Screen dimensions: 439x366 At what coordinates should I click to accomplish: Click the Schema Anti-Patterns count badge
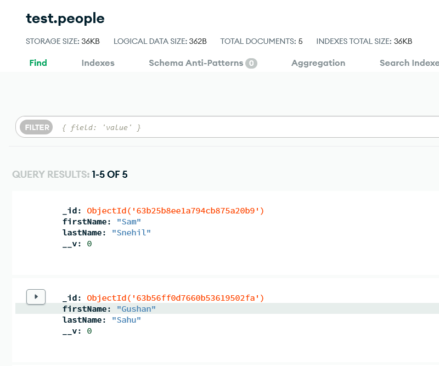click(x=251, y=63)
